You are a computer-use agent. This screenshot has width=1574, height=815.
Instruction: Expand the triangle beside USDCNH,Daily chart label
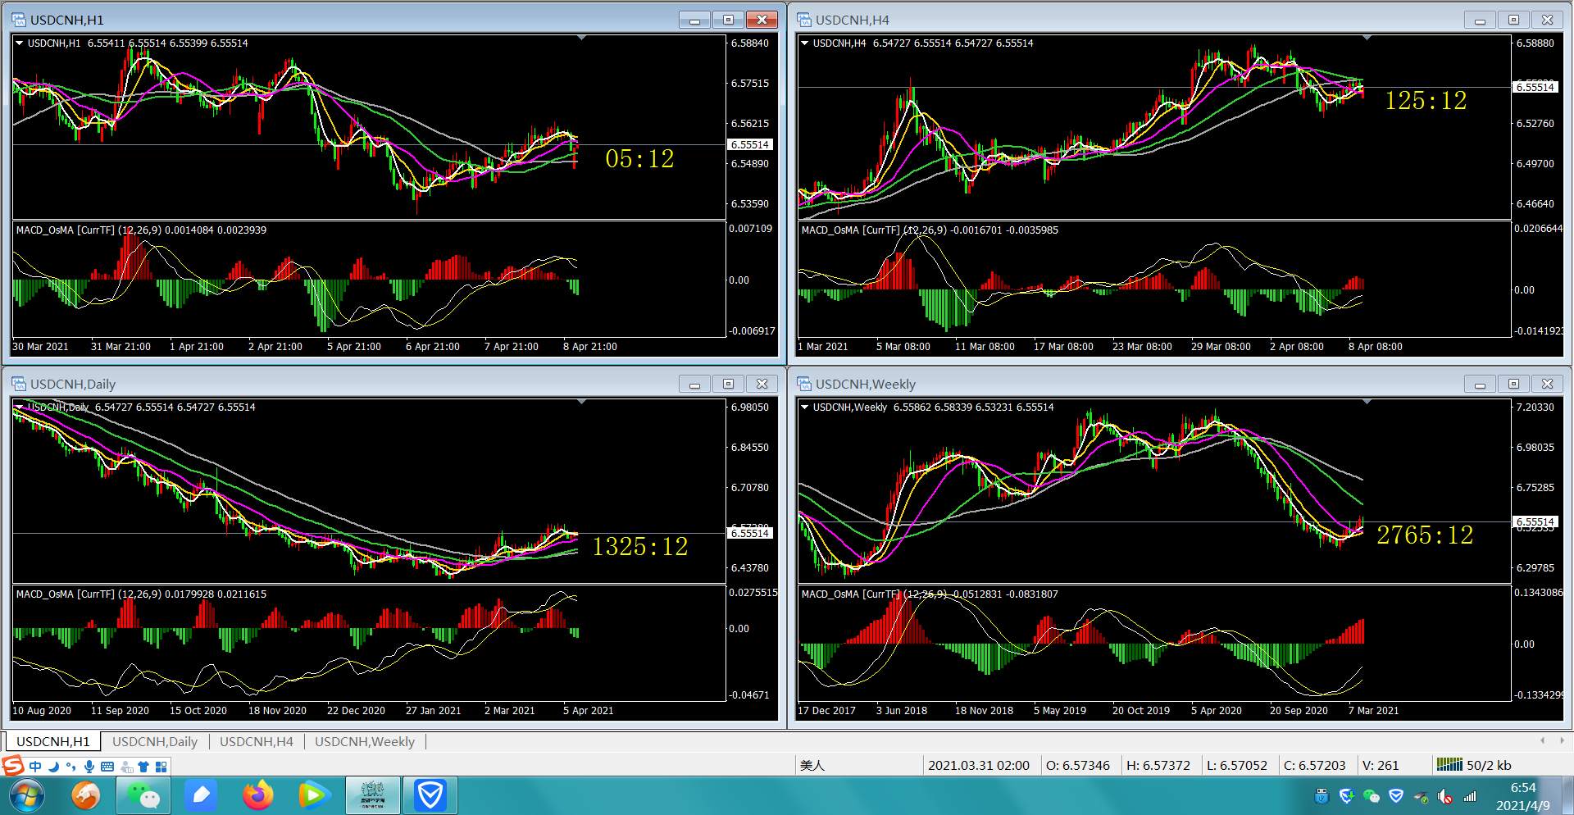point(19,407)
